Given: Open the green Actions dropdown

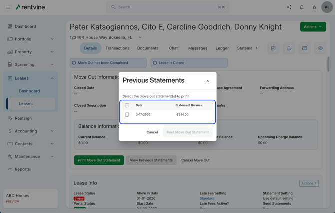Looking at the screenshot, I should [313, 27].
